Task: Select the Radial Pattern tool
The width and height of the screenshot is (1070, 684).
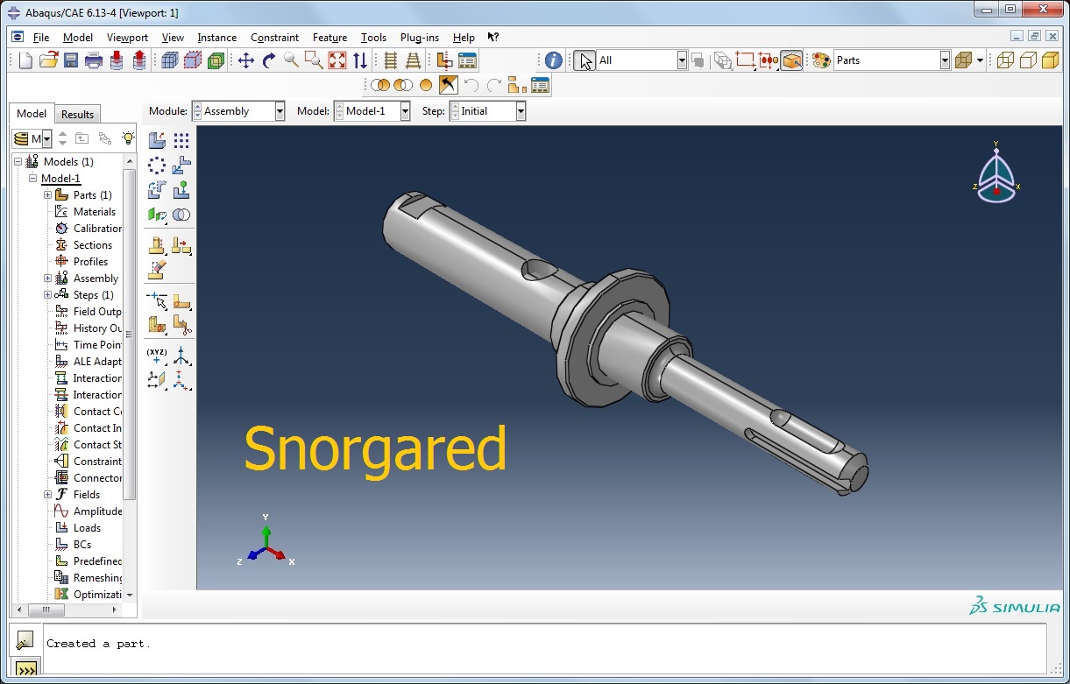Action: coord(157,166)
